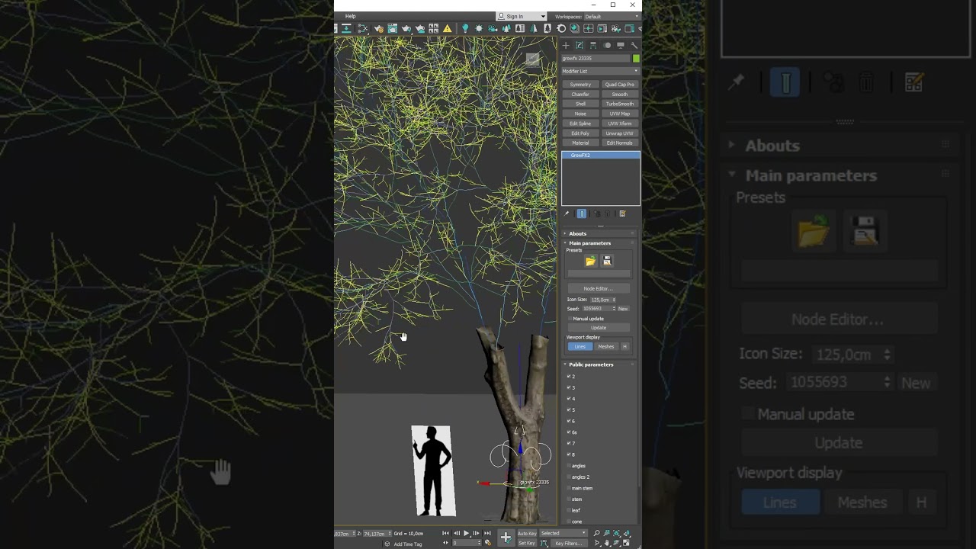Open the Create tab plus icon
This screenshot has width=976, height=549.
point(566,46)
